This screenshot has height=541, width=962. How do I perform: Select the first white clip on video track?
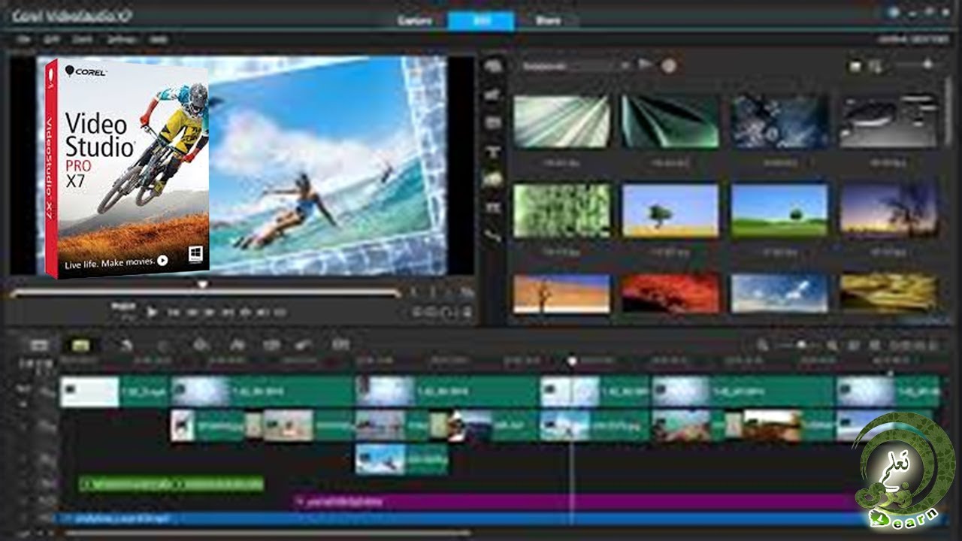(x=89, y=391)
